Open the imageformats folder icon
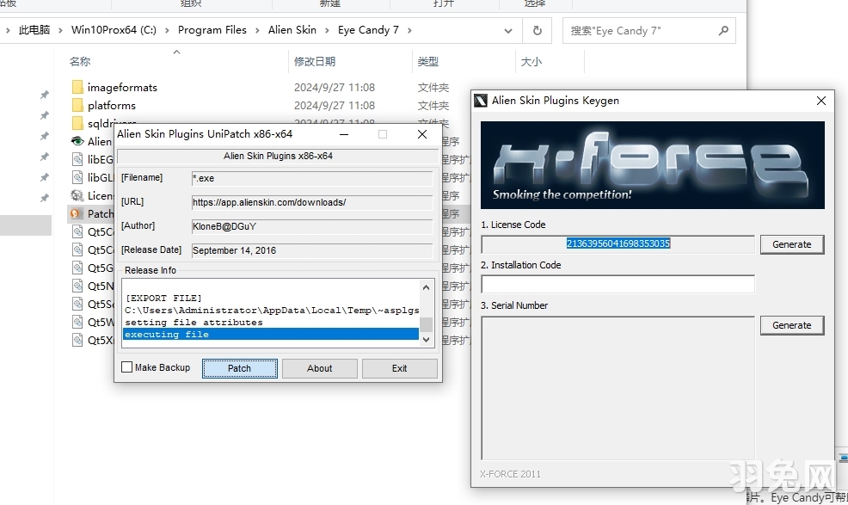848x505 pixels. [x=77, y=87]
